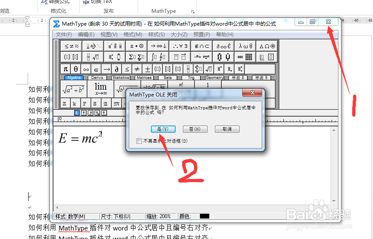Screen dimensions: 373x239
Task: Open the spaces and ellipses palette
Action: click(x=93, y=46)
